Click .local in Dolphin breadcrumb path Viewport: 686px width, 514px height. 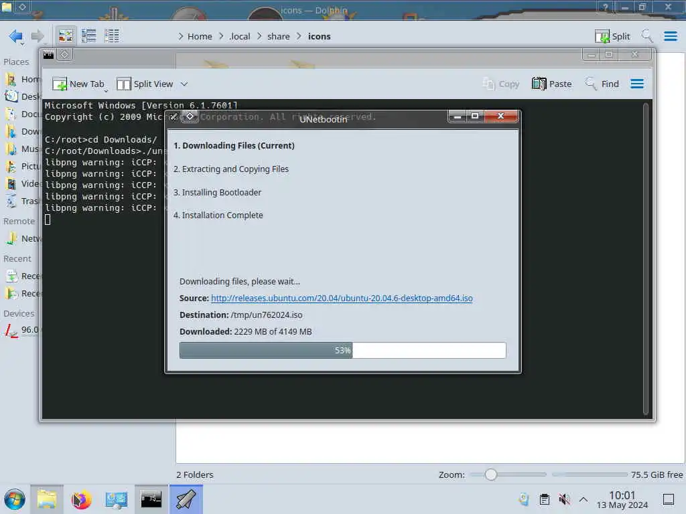point(239,36)
